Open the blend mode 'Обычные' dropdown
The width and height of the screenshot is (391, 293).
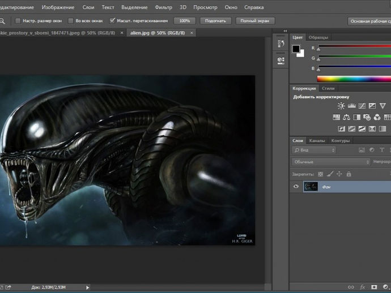tap(331, 162)
